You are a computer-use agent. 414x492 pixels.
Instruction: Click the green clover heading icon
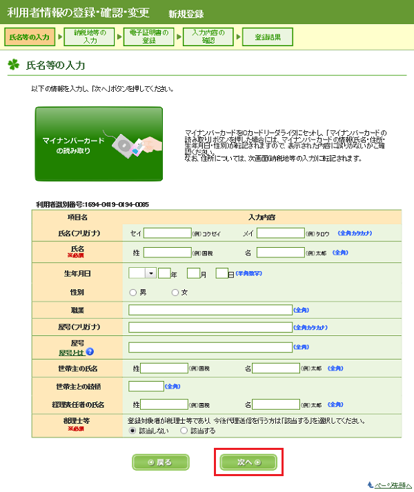[x=14, y=65]
